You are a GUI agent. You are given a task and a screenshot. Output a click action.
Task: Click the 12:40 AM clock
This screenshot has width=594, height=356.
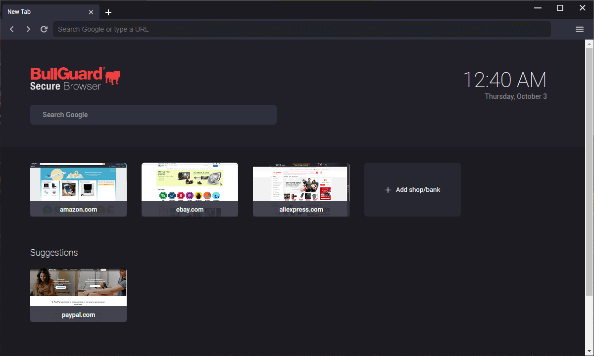click(x=505, y=80)
